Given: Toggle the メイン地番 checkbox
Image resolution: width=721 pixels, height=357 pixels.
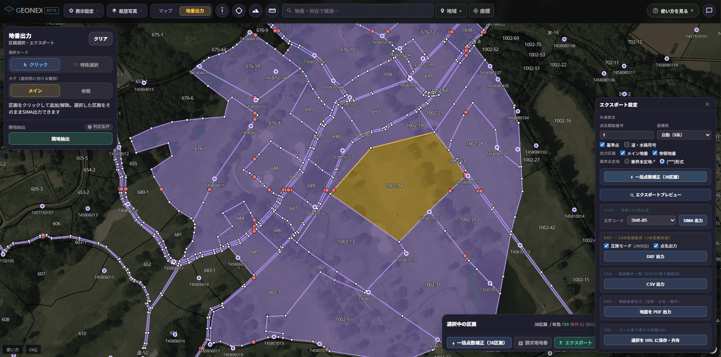Looking at the screenshot, I should coord(623,153).
